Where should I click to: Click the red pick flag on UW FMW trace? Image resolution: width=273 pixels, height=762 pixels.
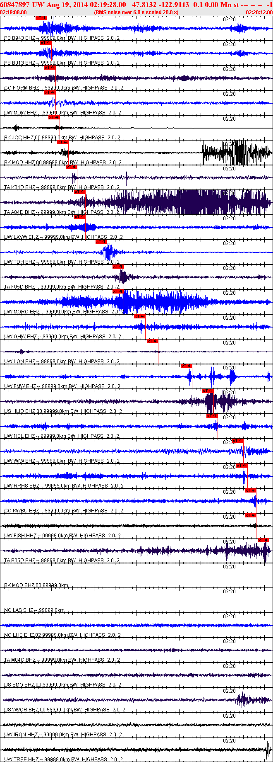tap(187, 366)
